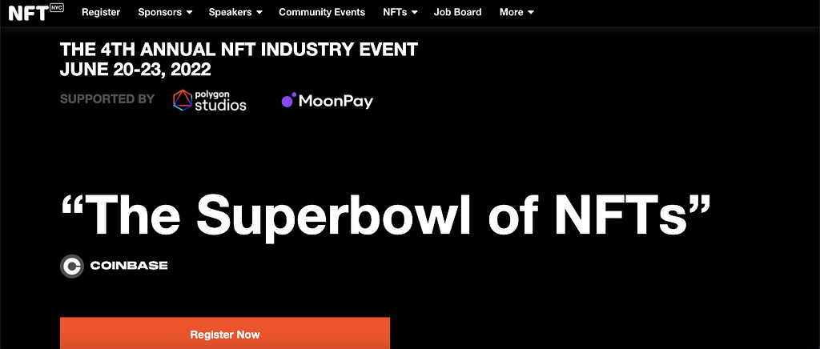This screenshot has width=820, height=349.
Task: Expand the Sponsors dropdown arrow
Action: [189, 12]
